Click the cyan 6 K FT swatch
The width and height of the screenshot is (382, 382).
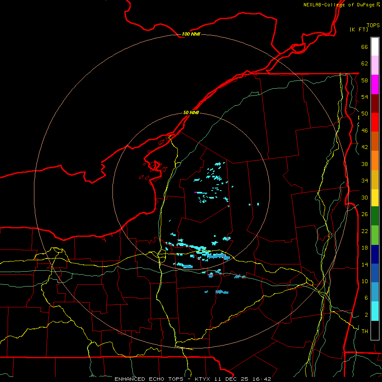[375, 311]
